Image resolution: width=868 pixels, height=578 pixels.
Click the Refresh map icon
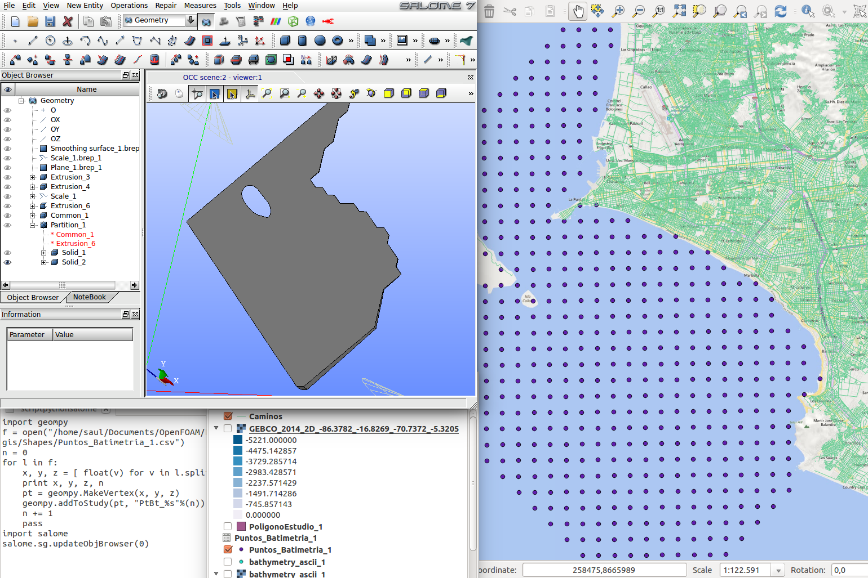(x=781, y=11)
